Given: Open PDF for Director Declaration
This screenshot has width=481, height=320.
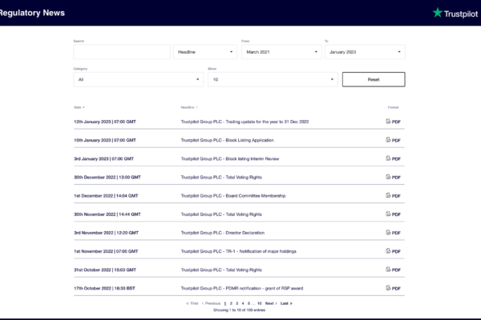Looking at the screenshot, I should [x=393, y=233].
